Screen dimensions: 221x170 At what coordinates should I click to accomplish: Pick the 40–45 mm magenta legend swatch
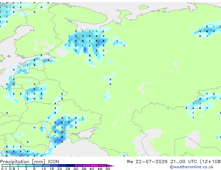point(94,165)
